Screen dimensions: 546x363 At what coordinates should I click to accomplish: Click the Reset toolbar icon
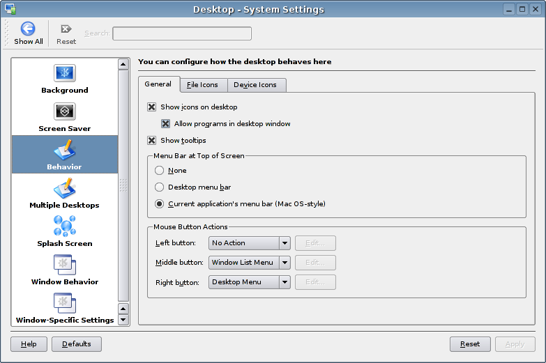point(66,29)
